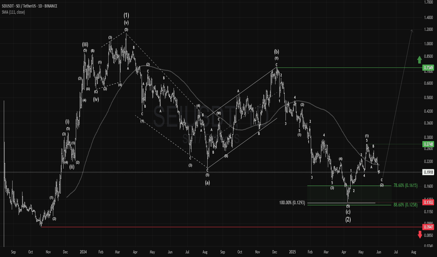Image resolution: width=437 pixels, height=257 pixels.
Task: Click the white 0.1918 current price tag
Action: (x=429, y=172)
